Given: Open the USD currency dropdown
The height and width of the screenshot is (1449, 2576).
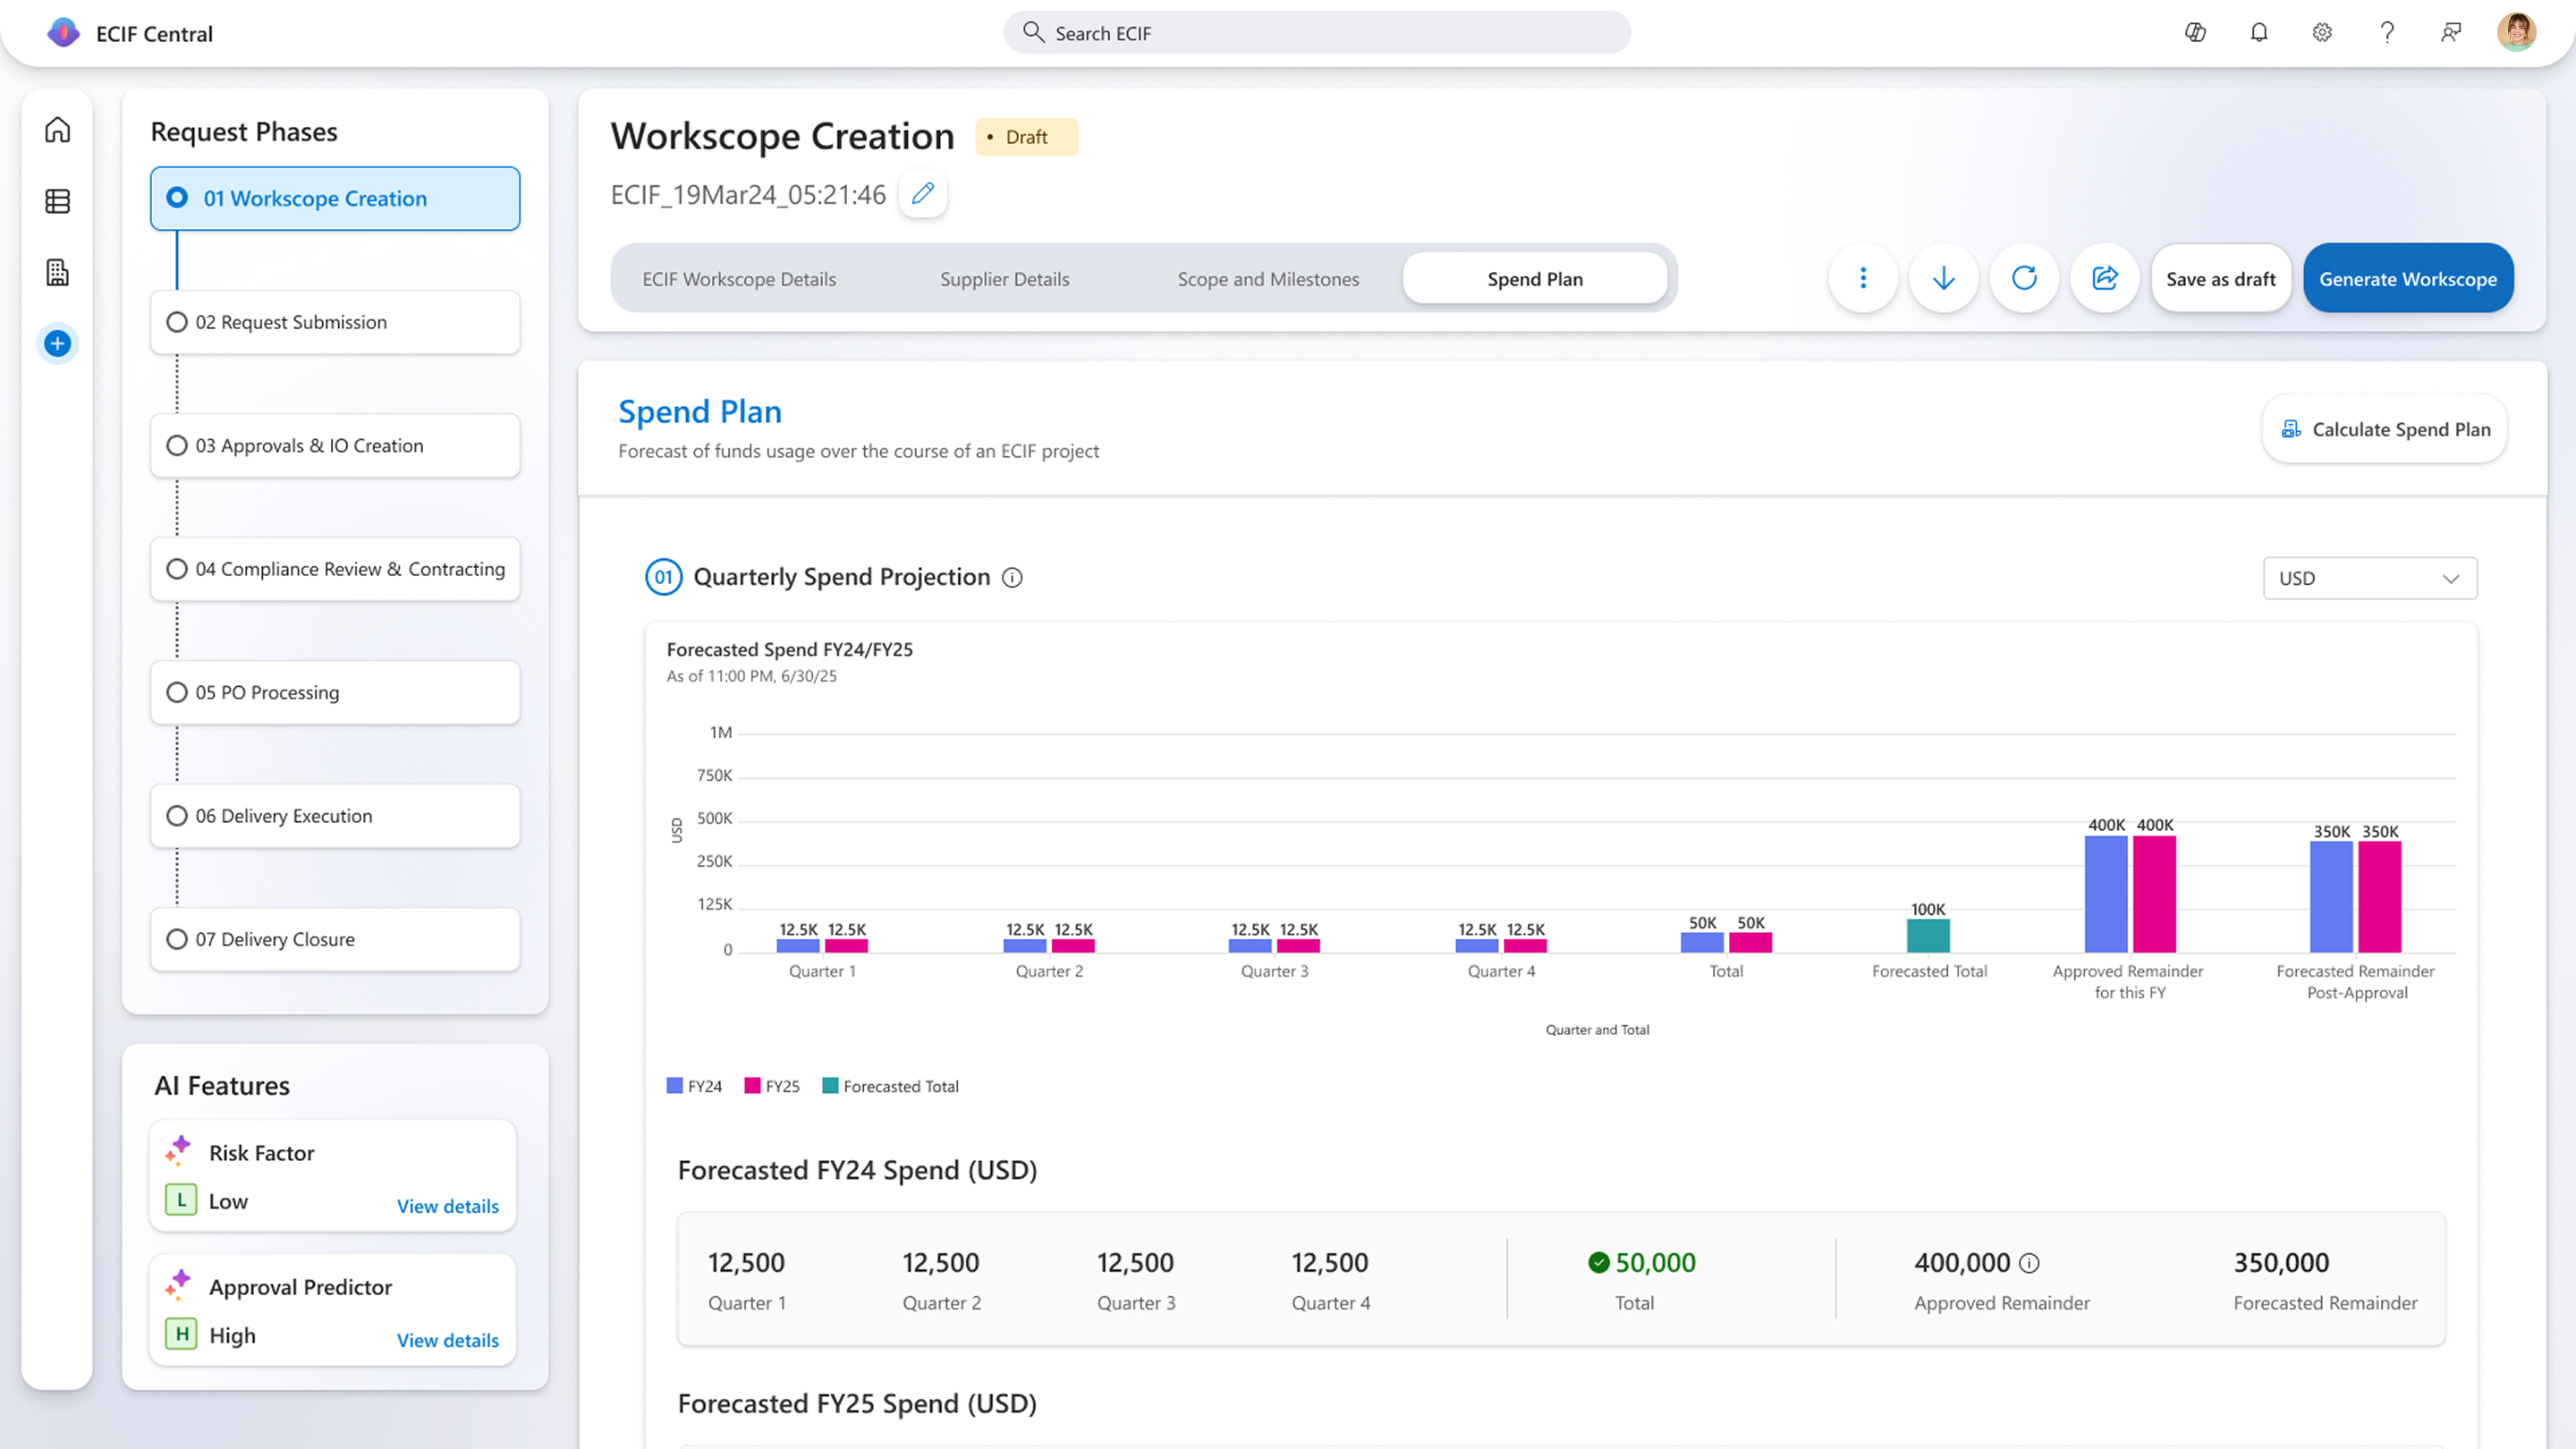Looking at the screenshot, I should point(2369,578).
